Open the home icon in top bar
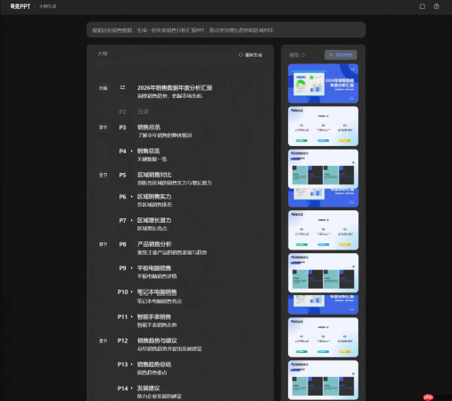 423,6
